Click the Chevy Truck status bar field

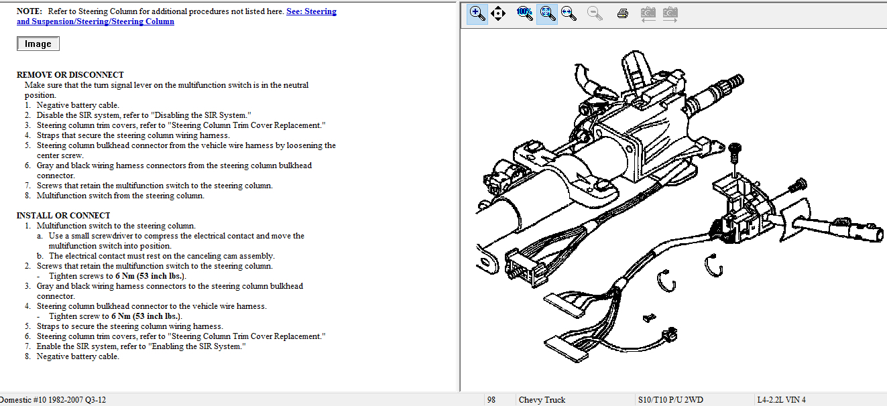[x=542, y=400]
